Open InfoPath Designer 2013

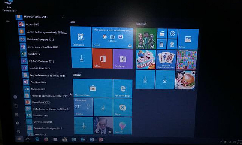[x=41, y=61]
